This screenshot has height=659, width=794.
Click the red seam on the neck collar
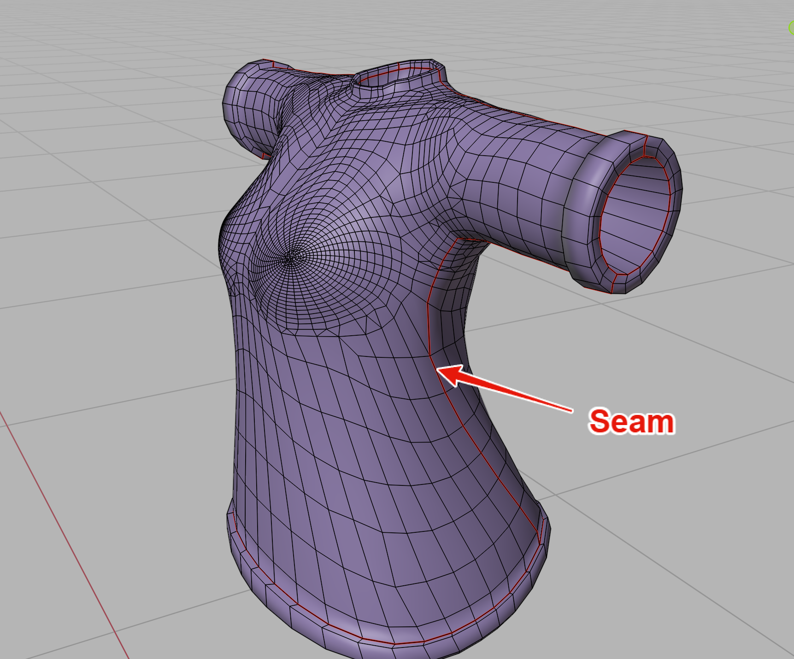[x=395, y=69]
